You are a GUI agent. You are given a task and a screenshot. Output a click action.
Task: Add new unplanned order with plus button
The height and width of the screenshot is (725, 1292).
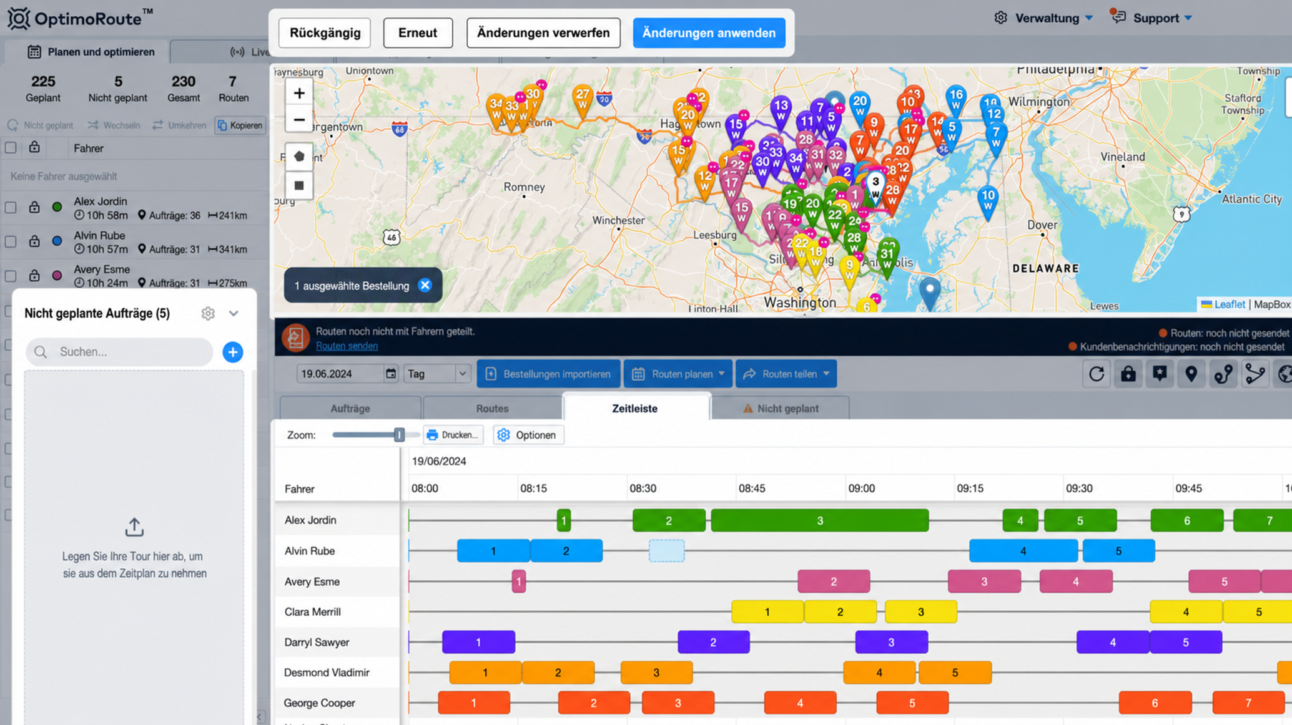pos(233,352)
